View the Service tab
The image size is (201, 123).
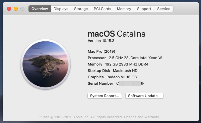pos(164,9)
